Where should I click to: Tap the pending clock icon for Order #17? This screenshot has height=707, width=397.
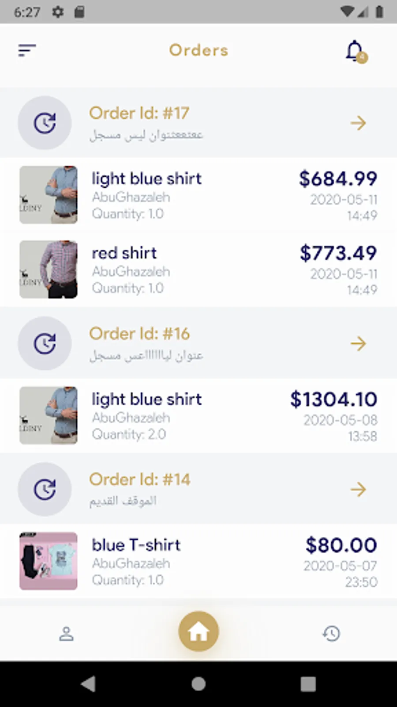(45, 123)
